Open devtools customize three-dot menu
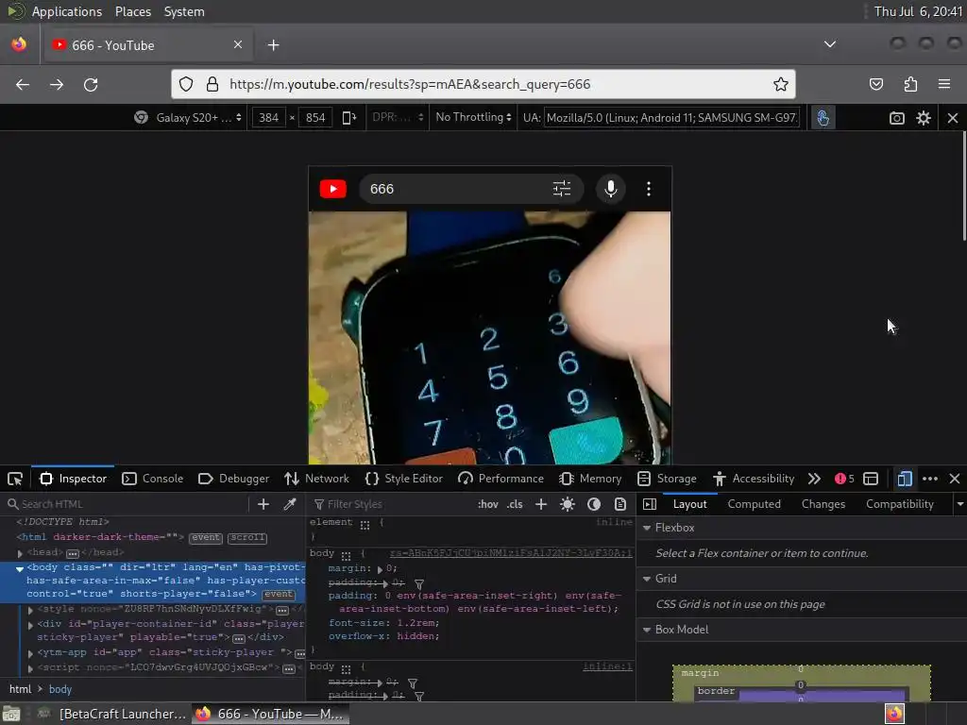 pyautogui.click(x=930, y=479)
